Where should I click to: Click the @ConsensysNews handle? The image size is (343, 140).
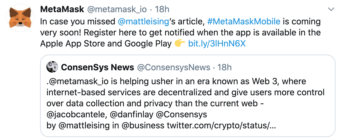click(x=174, y=68)
